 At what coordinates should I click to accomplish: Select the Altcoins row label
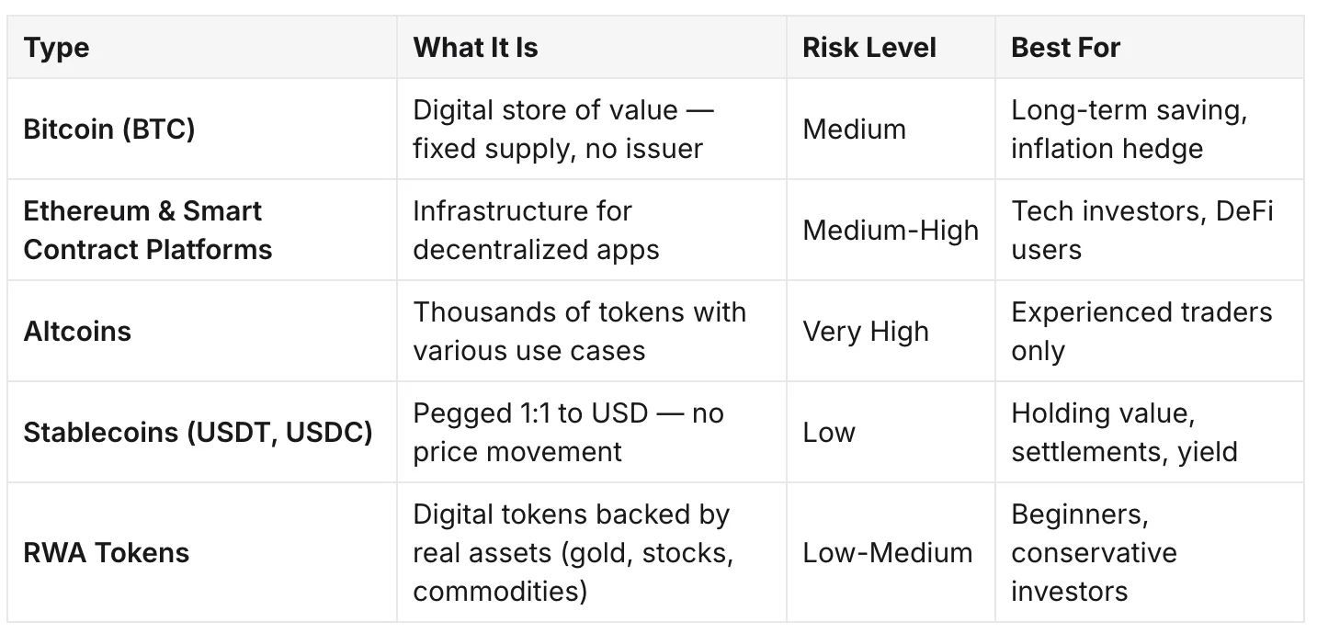tap(77, 331)
